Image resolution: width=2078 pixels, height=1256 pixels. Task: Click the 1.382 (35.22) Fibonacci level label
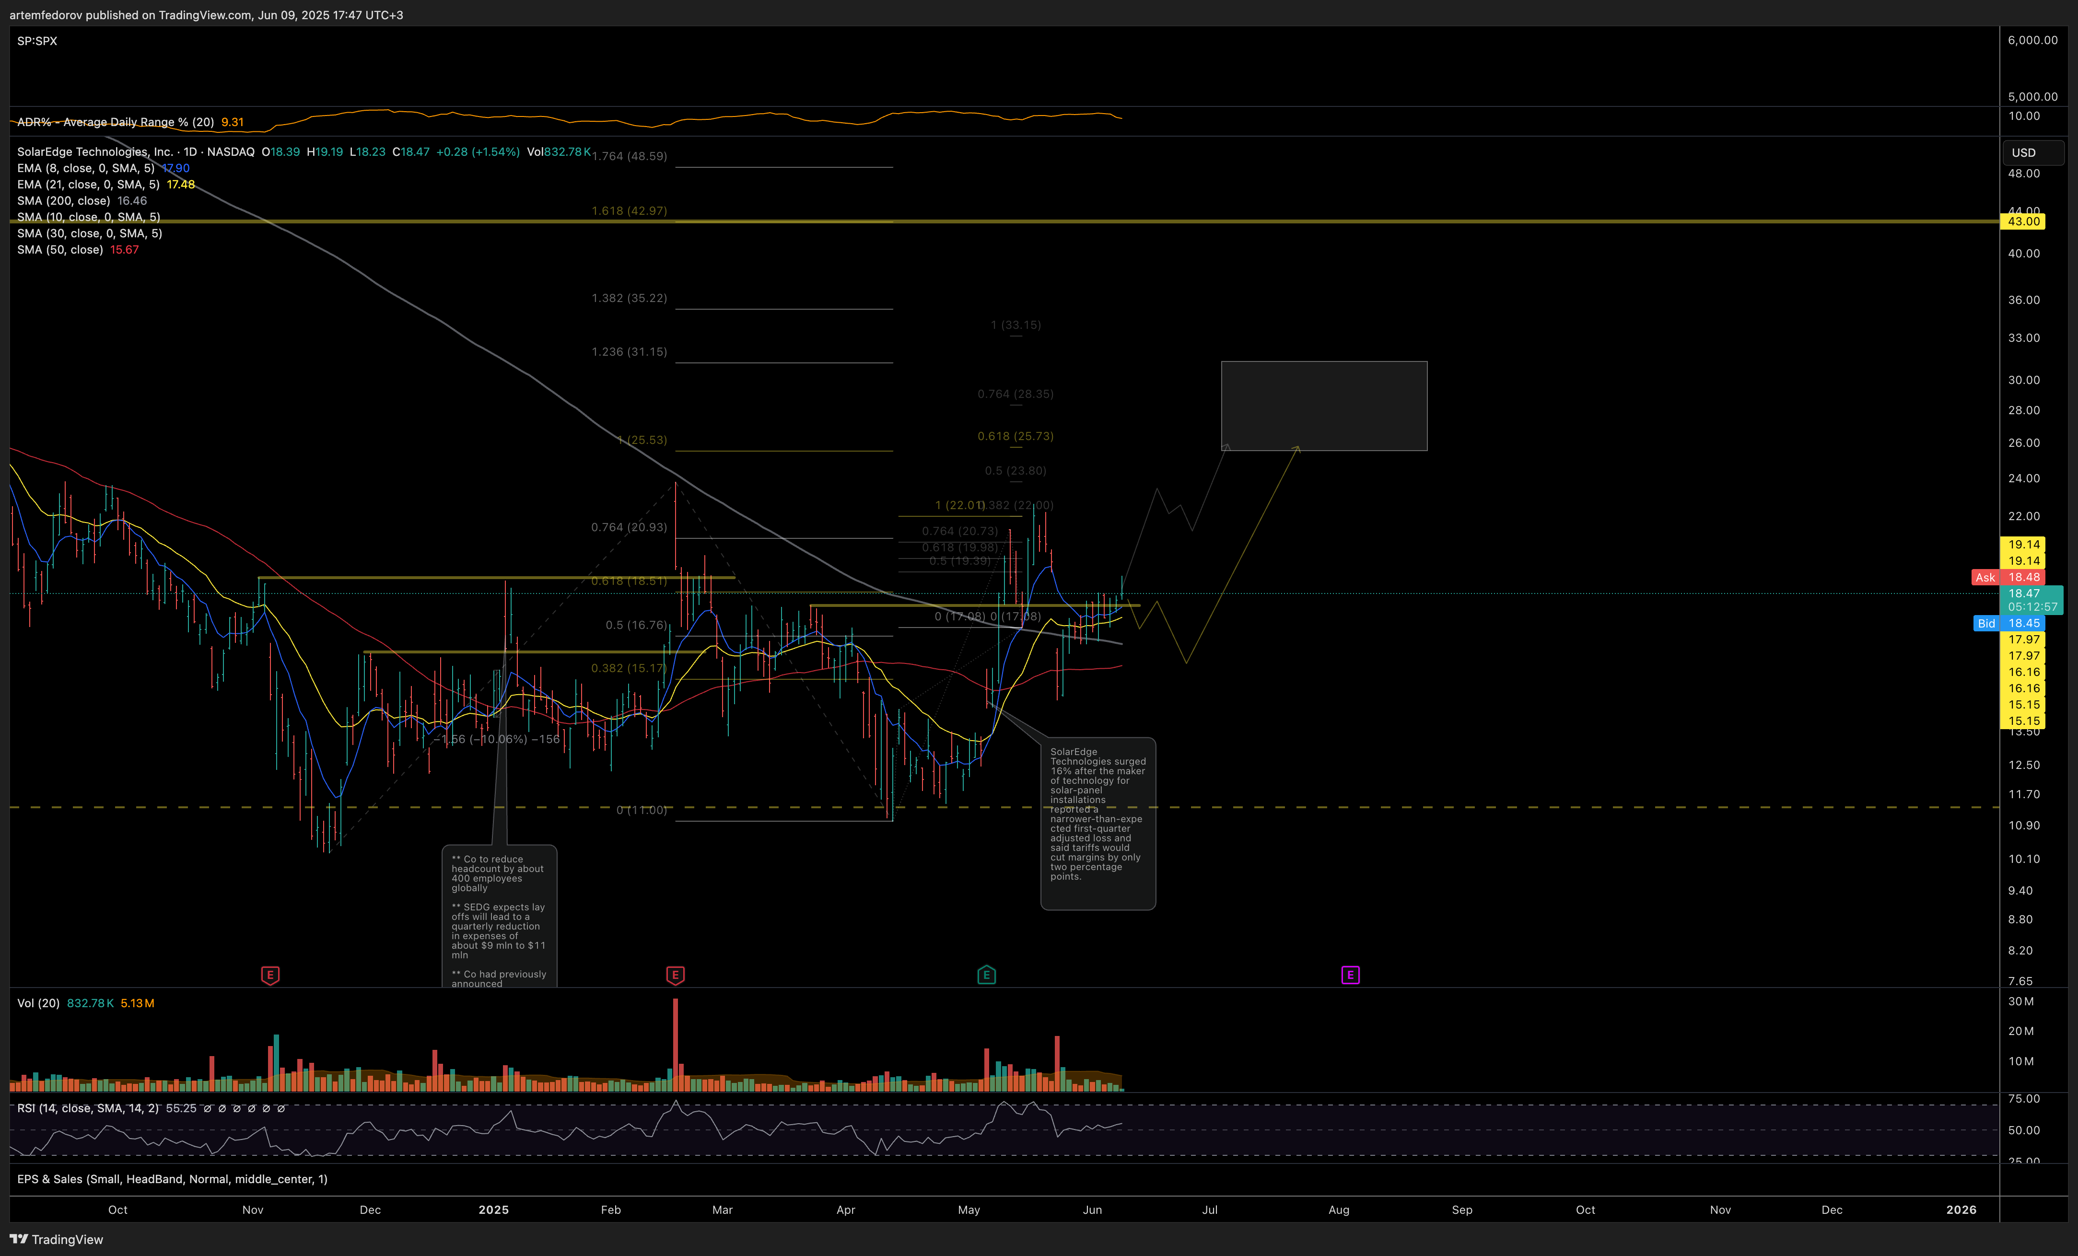[x=629, y=298]
